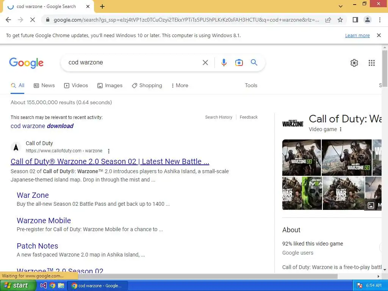This screenshot has width=388, height=291.
Task: Open Google apps grid
Action: [x=372, y=63]
